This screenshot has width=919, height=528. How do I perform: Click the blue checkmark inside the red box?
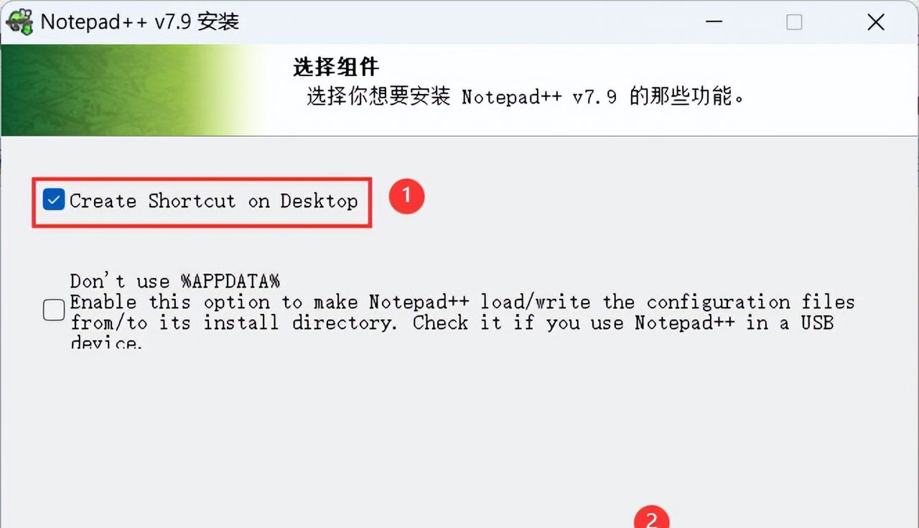tap(54, 200)
